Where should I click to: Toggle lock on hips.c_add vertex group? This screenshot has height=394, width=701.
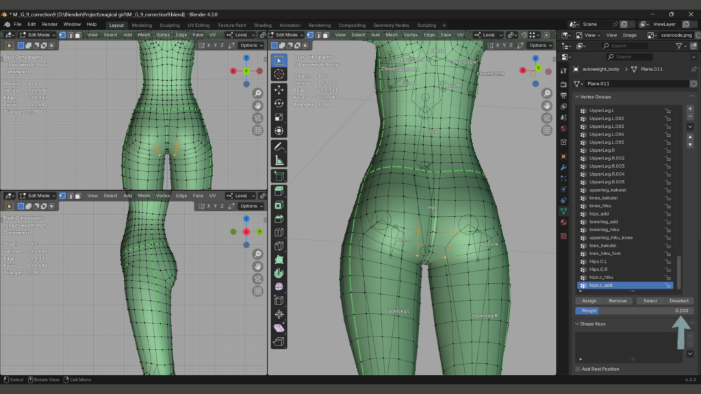[667, 285]
